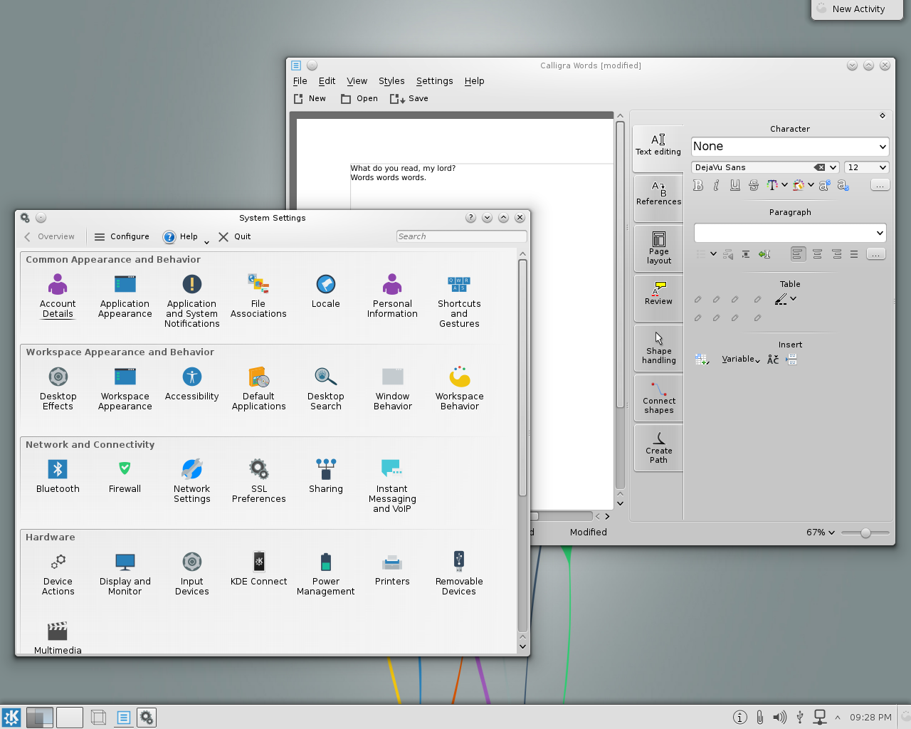This screenshot has height=729, width=911.
Task: Toggle Italic in Calligra Words character panel
Action: (x=716, y=185)
